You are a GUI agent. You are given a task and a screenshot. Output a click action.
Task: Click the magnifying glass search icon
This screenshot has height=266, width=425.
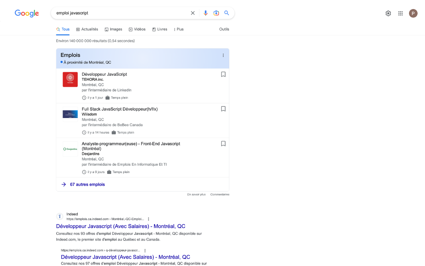[227, 13]
